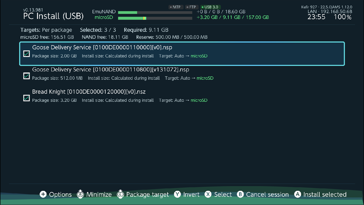Screen dimensions: 364x205
Task: Click the EmuNAND label
Action: click(x=104, y=12)
